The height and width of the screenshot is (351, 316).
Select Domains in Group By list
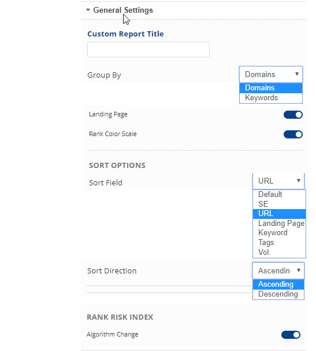coord(271,88)
